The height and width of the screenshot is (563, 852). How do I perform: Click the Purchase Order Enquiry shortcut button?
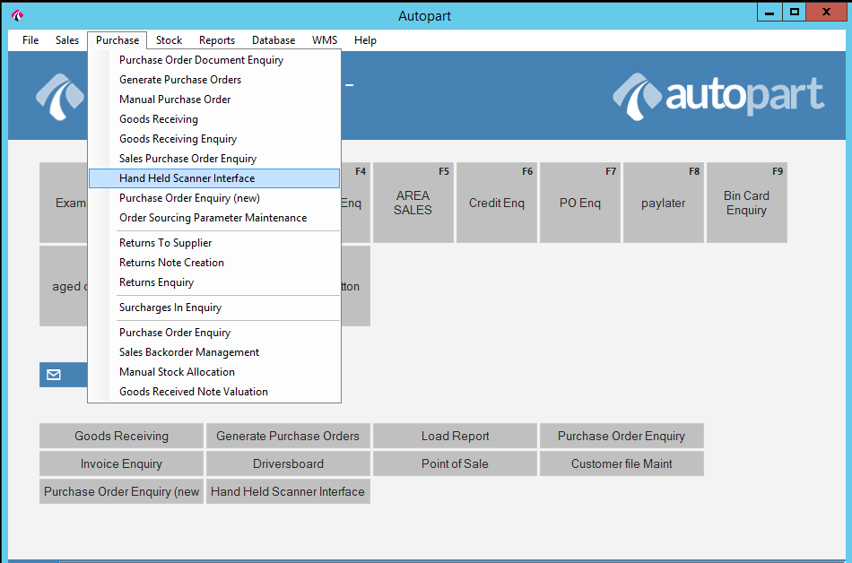click(x=622, y=436)
